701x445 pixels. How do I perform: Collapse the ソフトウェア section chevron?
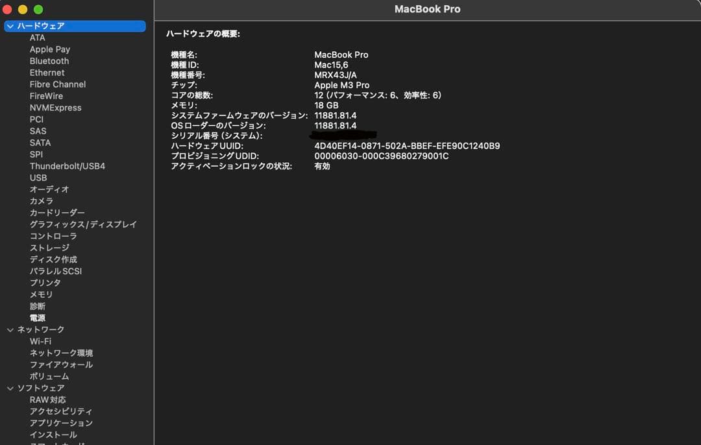(x=10, y=389)
